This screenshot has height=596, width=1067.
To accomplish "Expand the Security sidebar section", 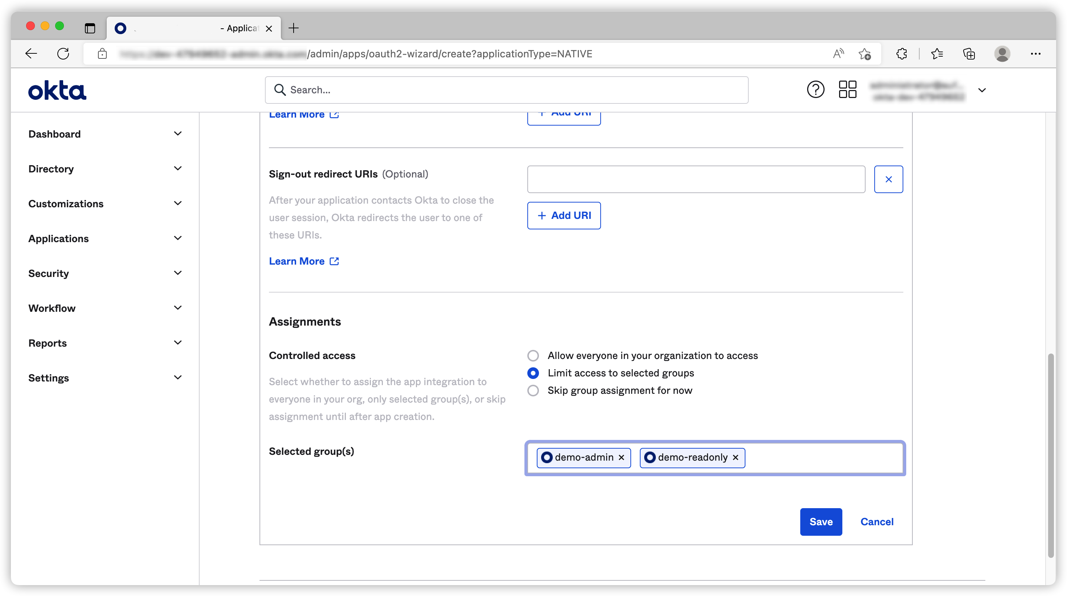I will pyautogui.click(x=105, y=273).
